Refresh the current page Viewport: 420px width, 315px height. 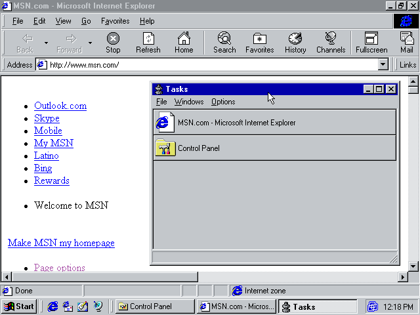148,43
